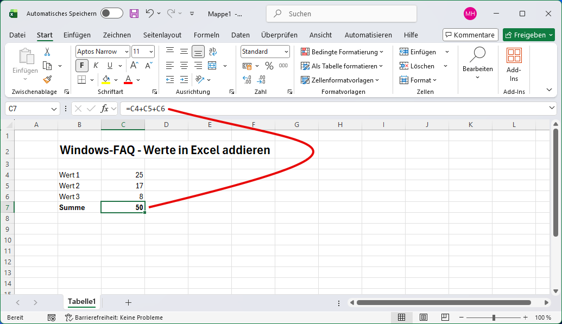562x324 pixels.
Task: Click the cell borders icon
Action: (x=81, y=80)
